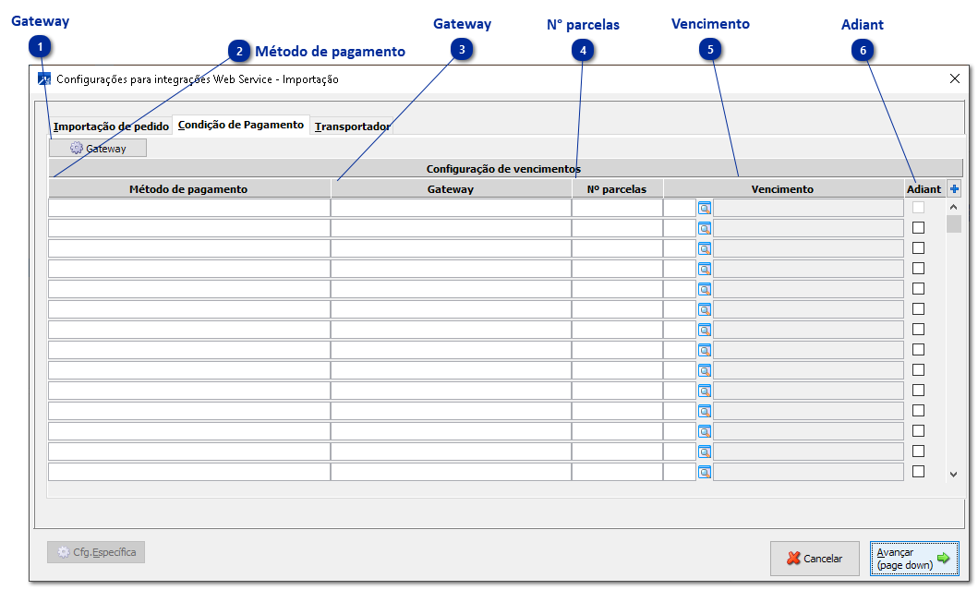Screen dimensions: 978x590
Task: Tick the Adiant checkbox in eighth row
Action: point(918,349)
